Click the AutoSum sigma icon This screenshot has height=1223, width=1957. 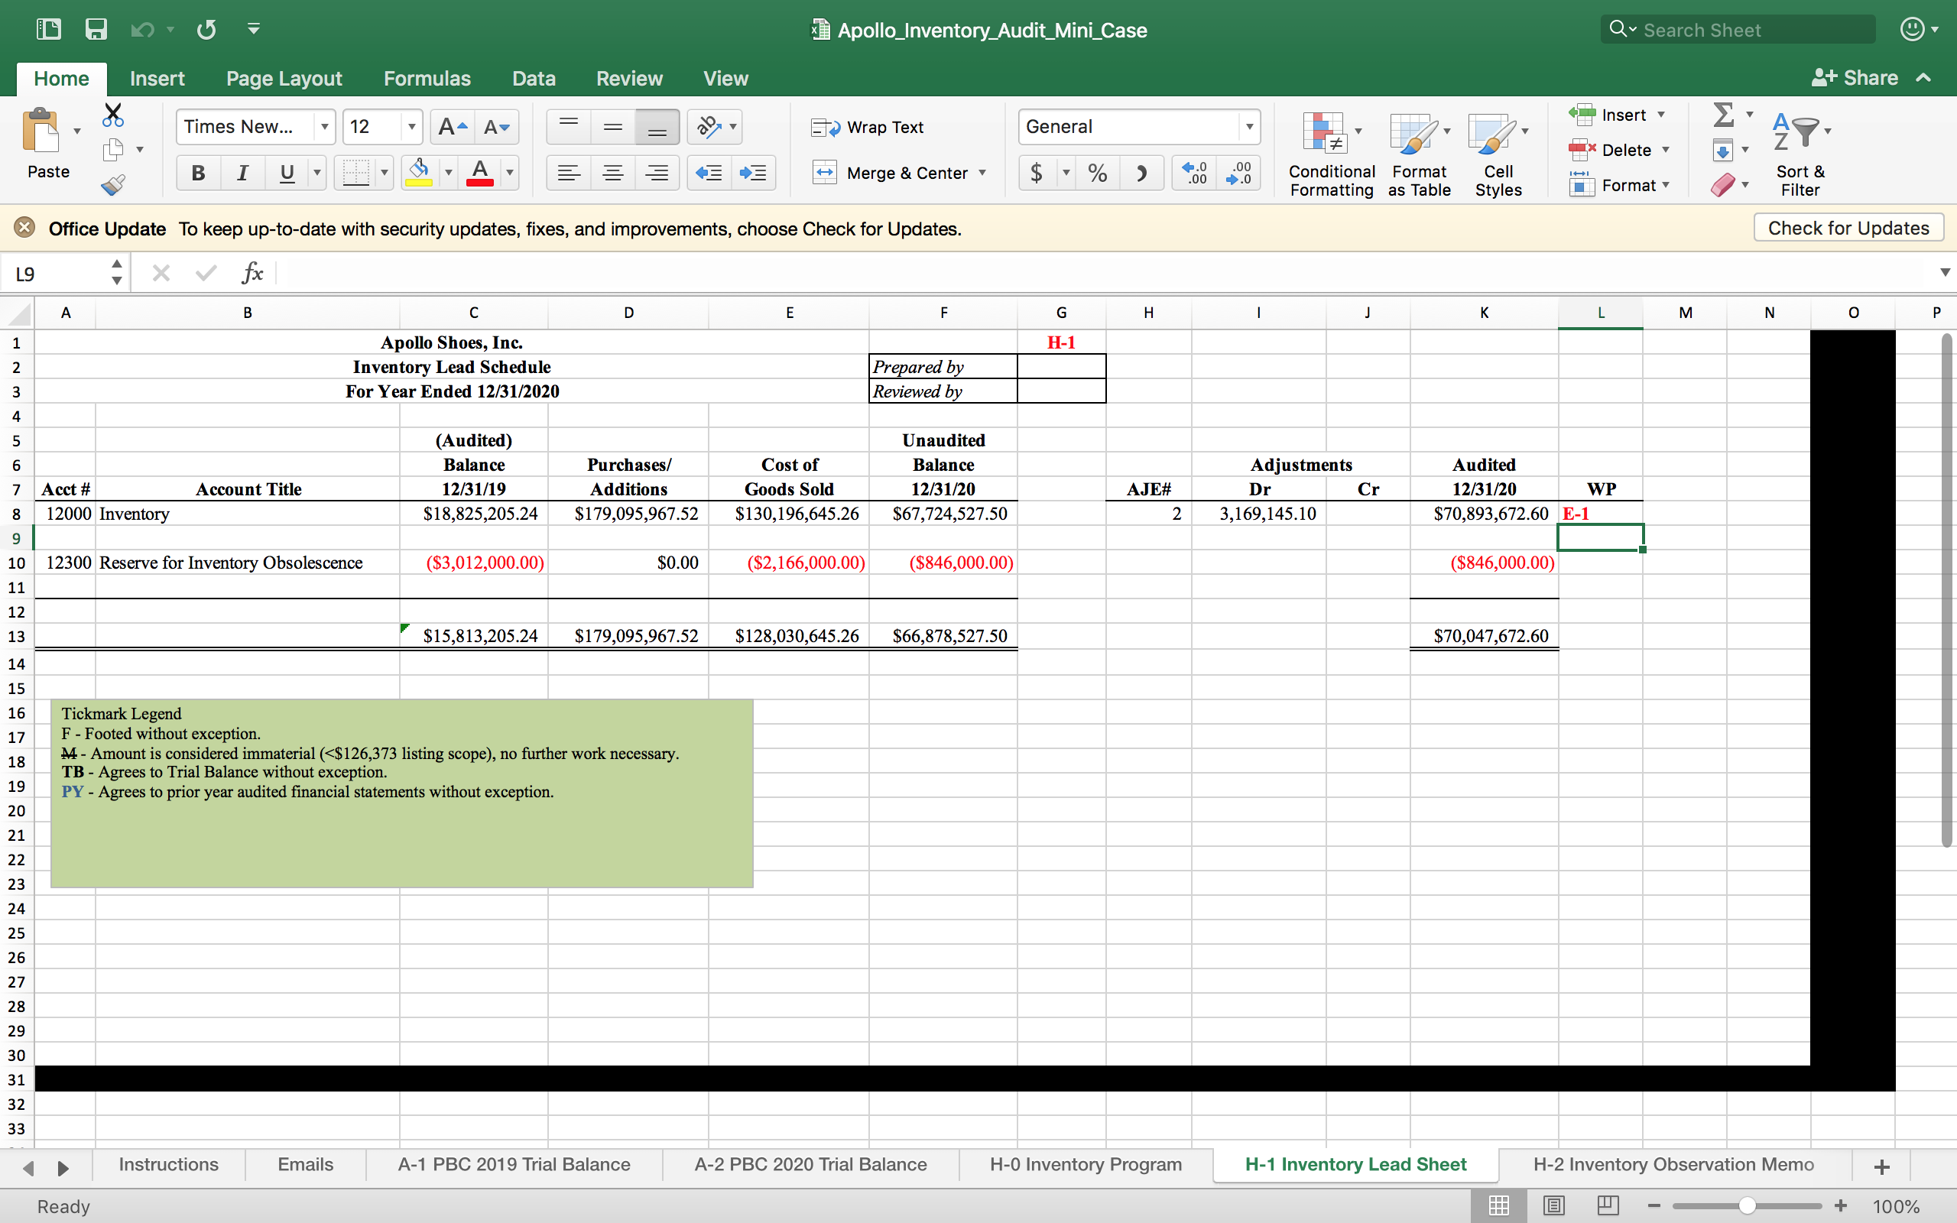[1723, 115]
